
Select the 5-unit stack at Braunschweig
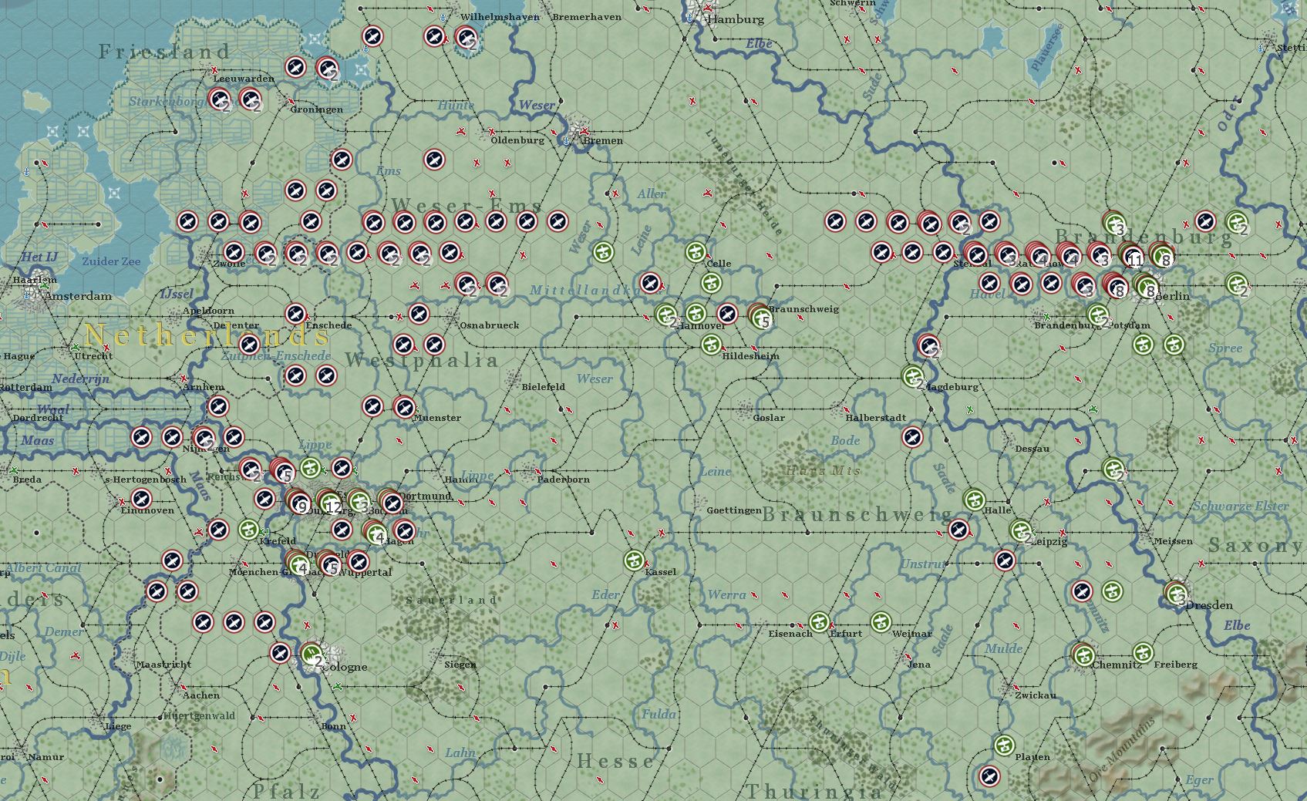point(760,315)
